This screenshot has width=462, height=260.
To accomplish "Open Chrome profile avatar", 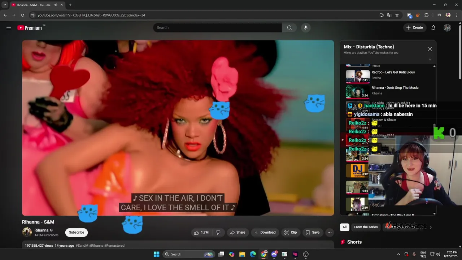I will tap(448, 15).
